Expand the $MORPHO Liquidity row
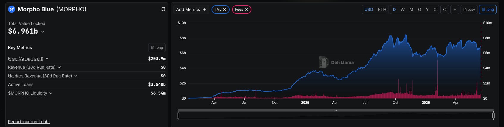This screenshot has height=127, width=504. (51, 93)
